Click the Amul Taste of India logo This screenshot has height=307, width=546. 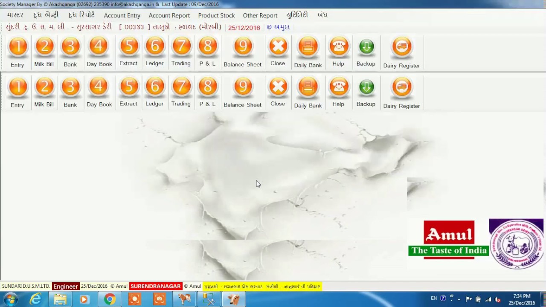[448, 239]
